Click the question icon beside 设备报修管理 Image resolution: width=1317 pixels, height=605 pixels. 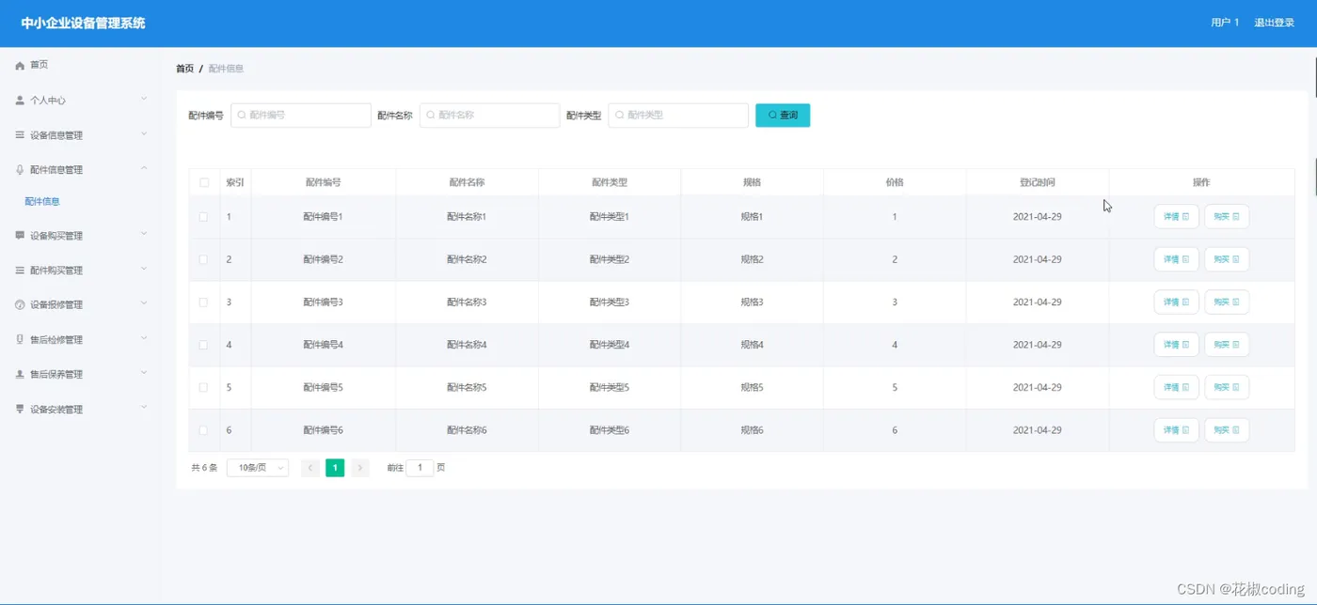coord(20,305)
